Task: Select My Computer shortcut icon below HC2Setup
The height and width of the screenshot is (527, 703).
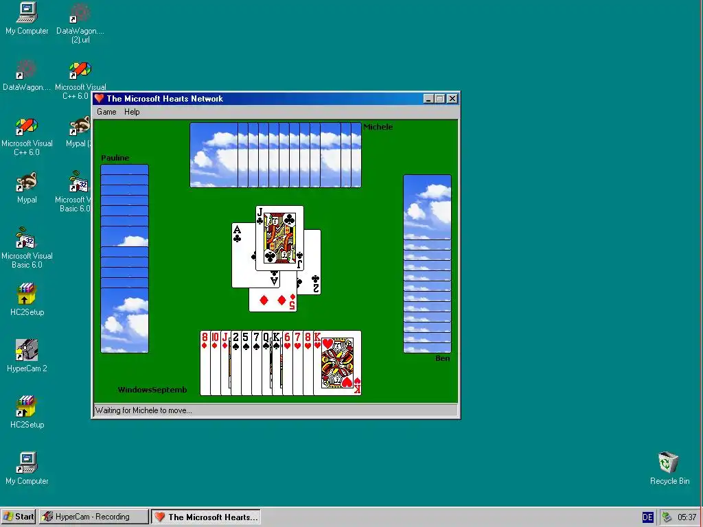Action: (x=27, y=468)
